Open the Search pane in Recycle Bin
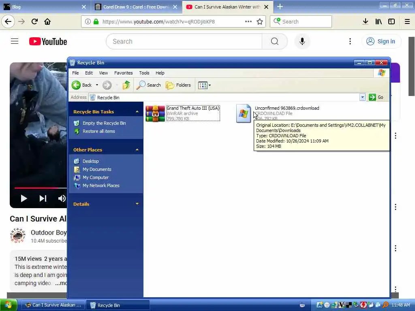 click(x=149, y=85)
